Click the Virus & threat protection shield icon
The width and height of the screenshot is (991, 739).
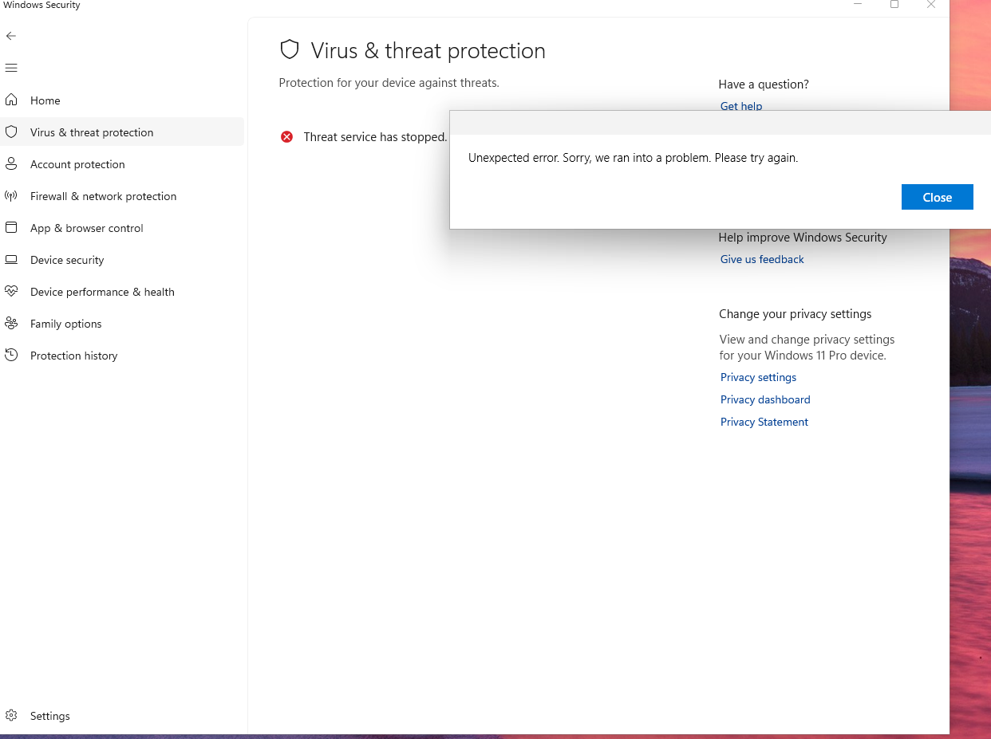11,132
